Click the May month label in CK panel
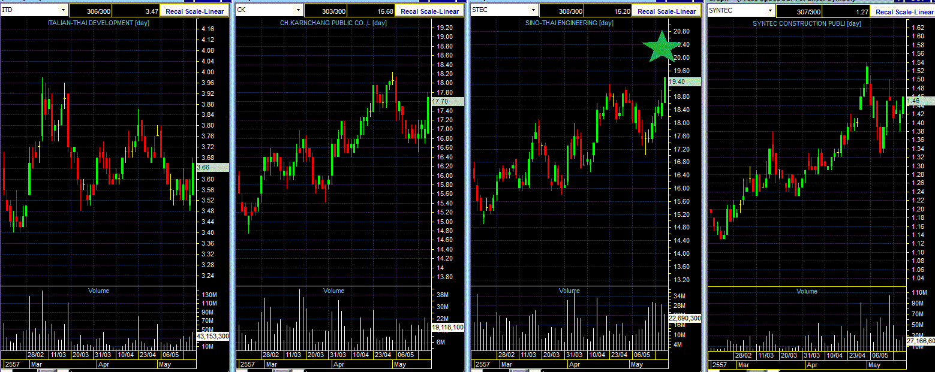The width and height of the screenshot is (935, 372). pos(401,364)
